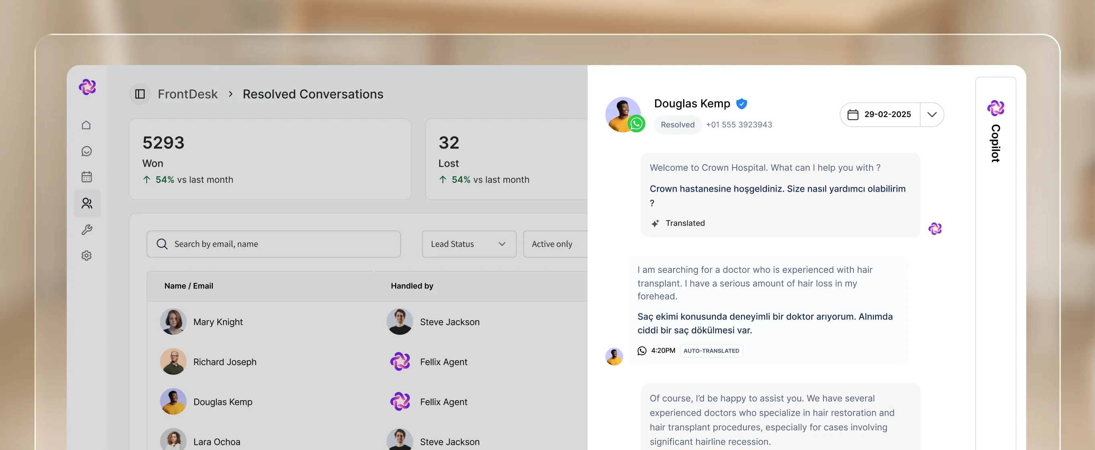Click Fellix Agent text in Richard Joseph row
The image size is (1095, 450).
[x=443, y=362]
